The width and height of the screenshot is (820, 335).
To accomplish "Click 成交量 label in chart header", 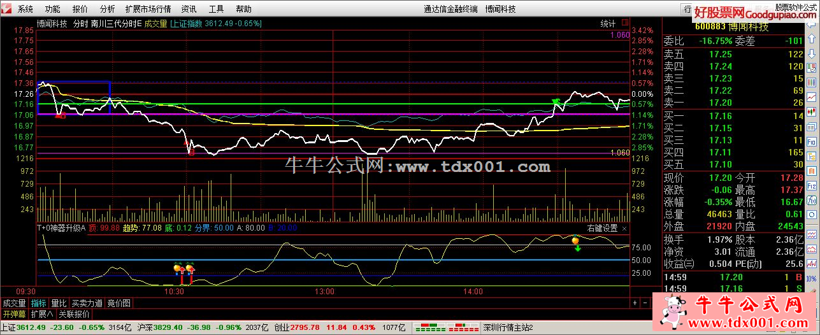I will [156, 24].
